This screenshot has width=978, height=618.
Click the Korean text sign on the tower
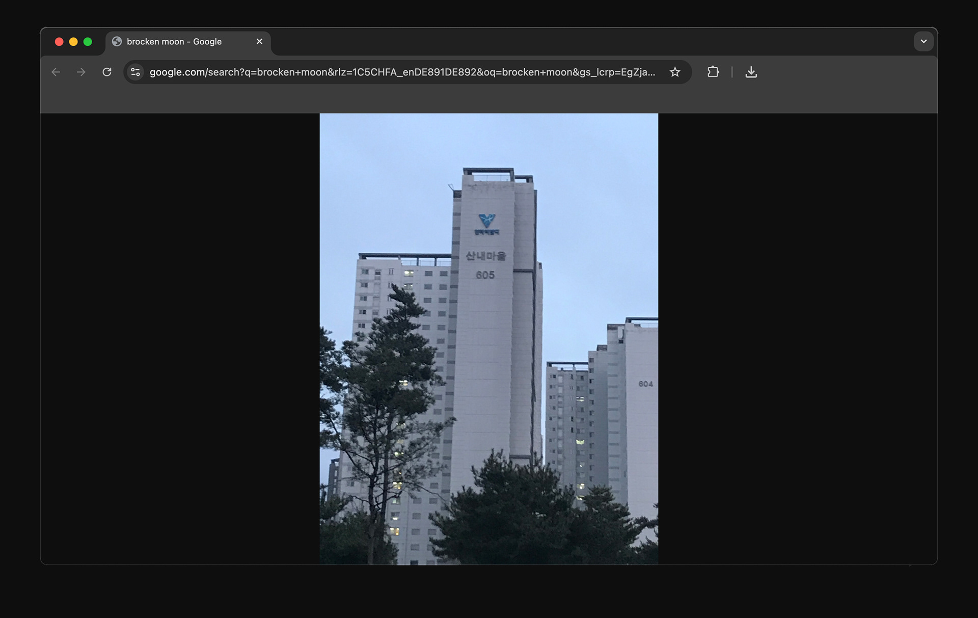(485, 256)
